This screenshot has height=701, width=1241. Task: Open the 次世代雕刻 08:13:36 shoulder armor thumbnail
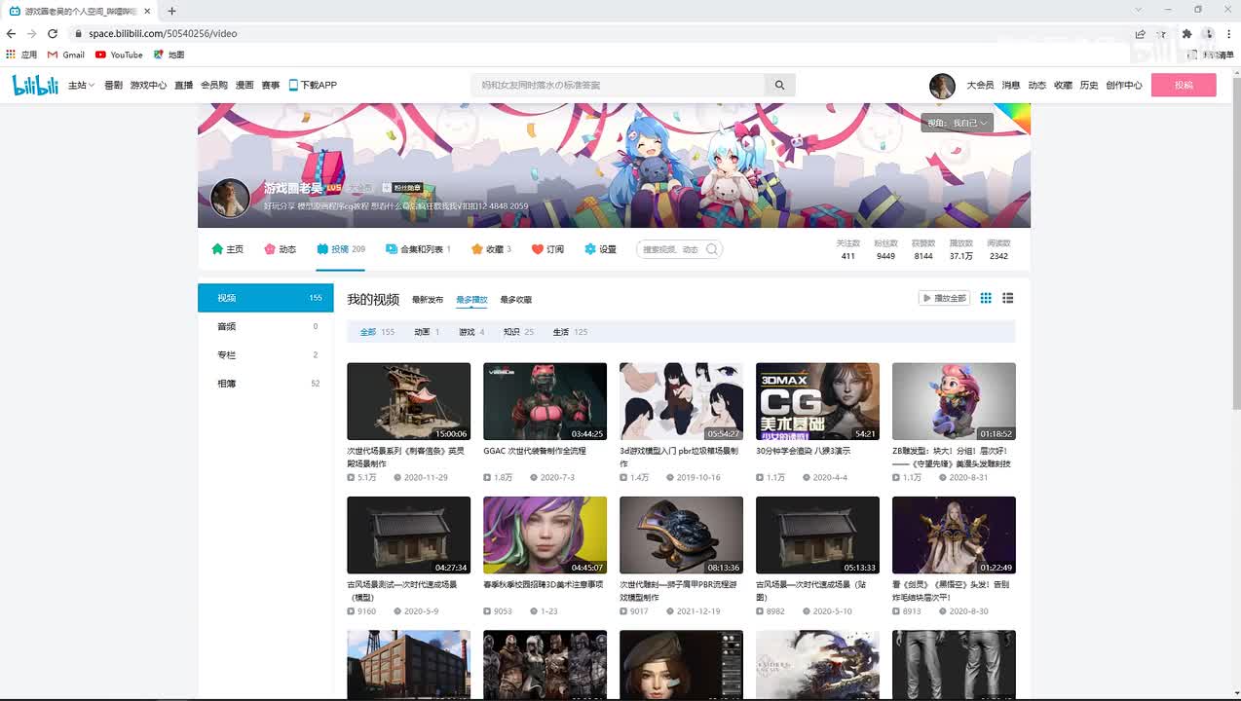(681, 535)
